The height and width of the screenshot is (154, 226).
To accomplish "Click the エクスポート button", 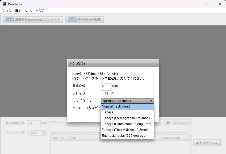I will tap(207, 143).
